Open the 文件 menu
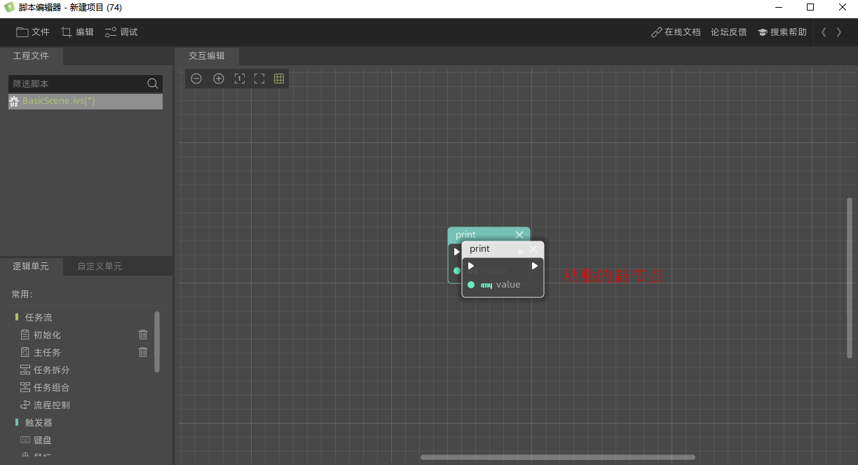This screenshot has height=465, width=858. (x=33, y=32)
